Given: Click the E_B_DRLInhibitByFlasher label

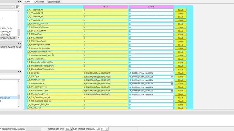Looking at the screenshot, I should pyautogui.click(x=38, y=27).
